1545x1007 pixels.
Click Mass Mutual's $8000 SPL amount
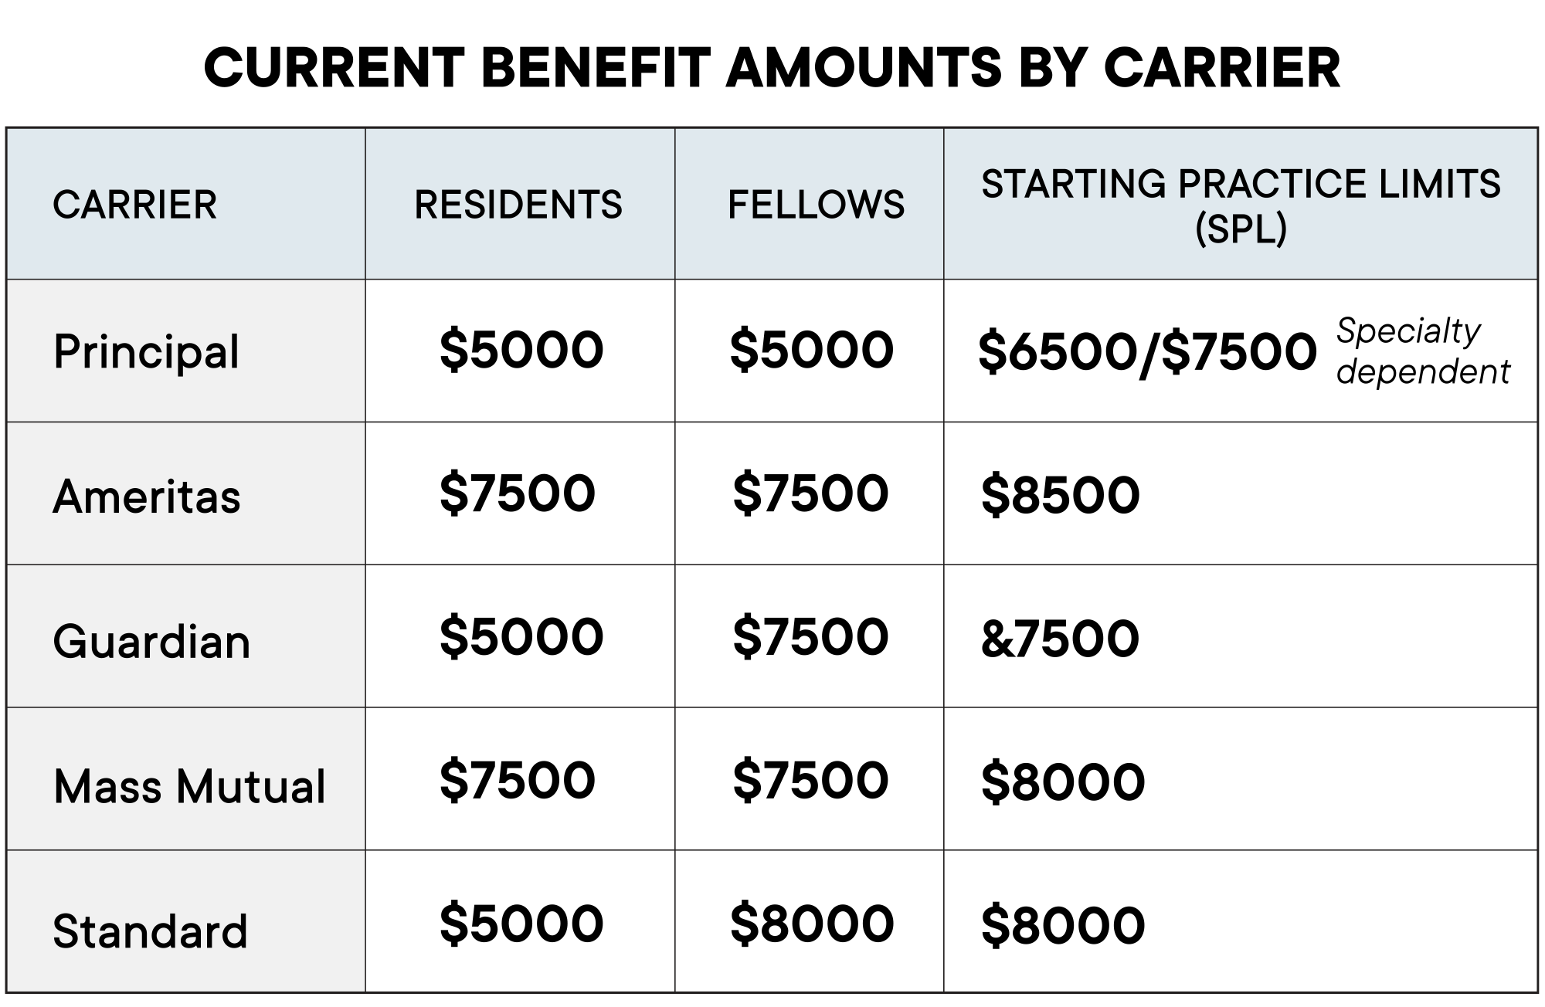[x=1063, y=782]
